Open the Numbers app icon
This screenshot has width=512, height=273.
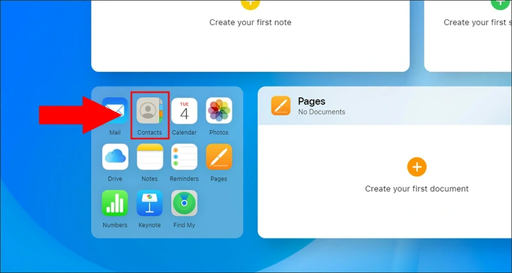coord(115,203)
